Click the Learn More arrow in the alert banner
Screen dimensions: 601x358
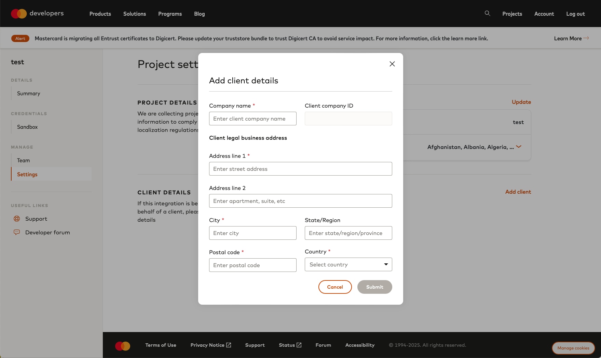[x=587, y=38]
